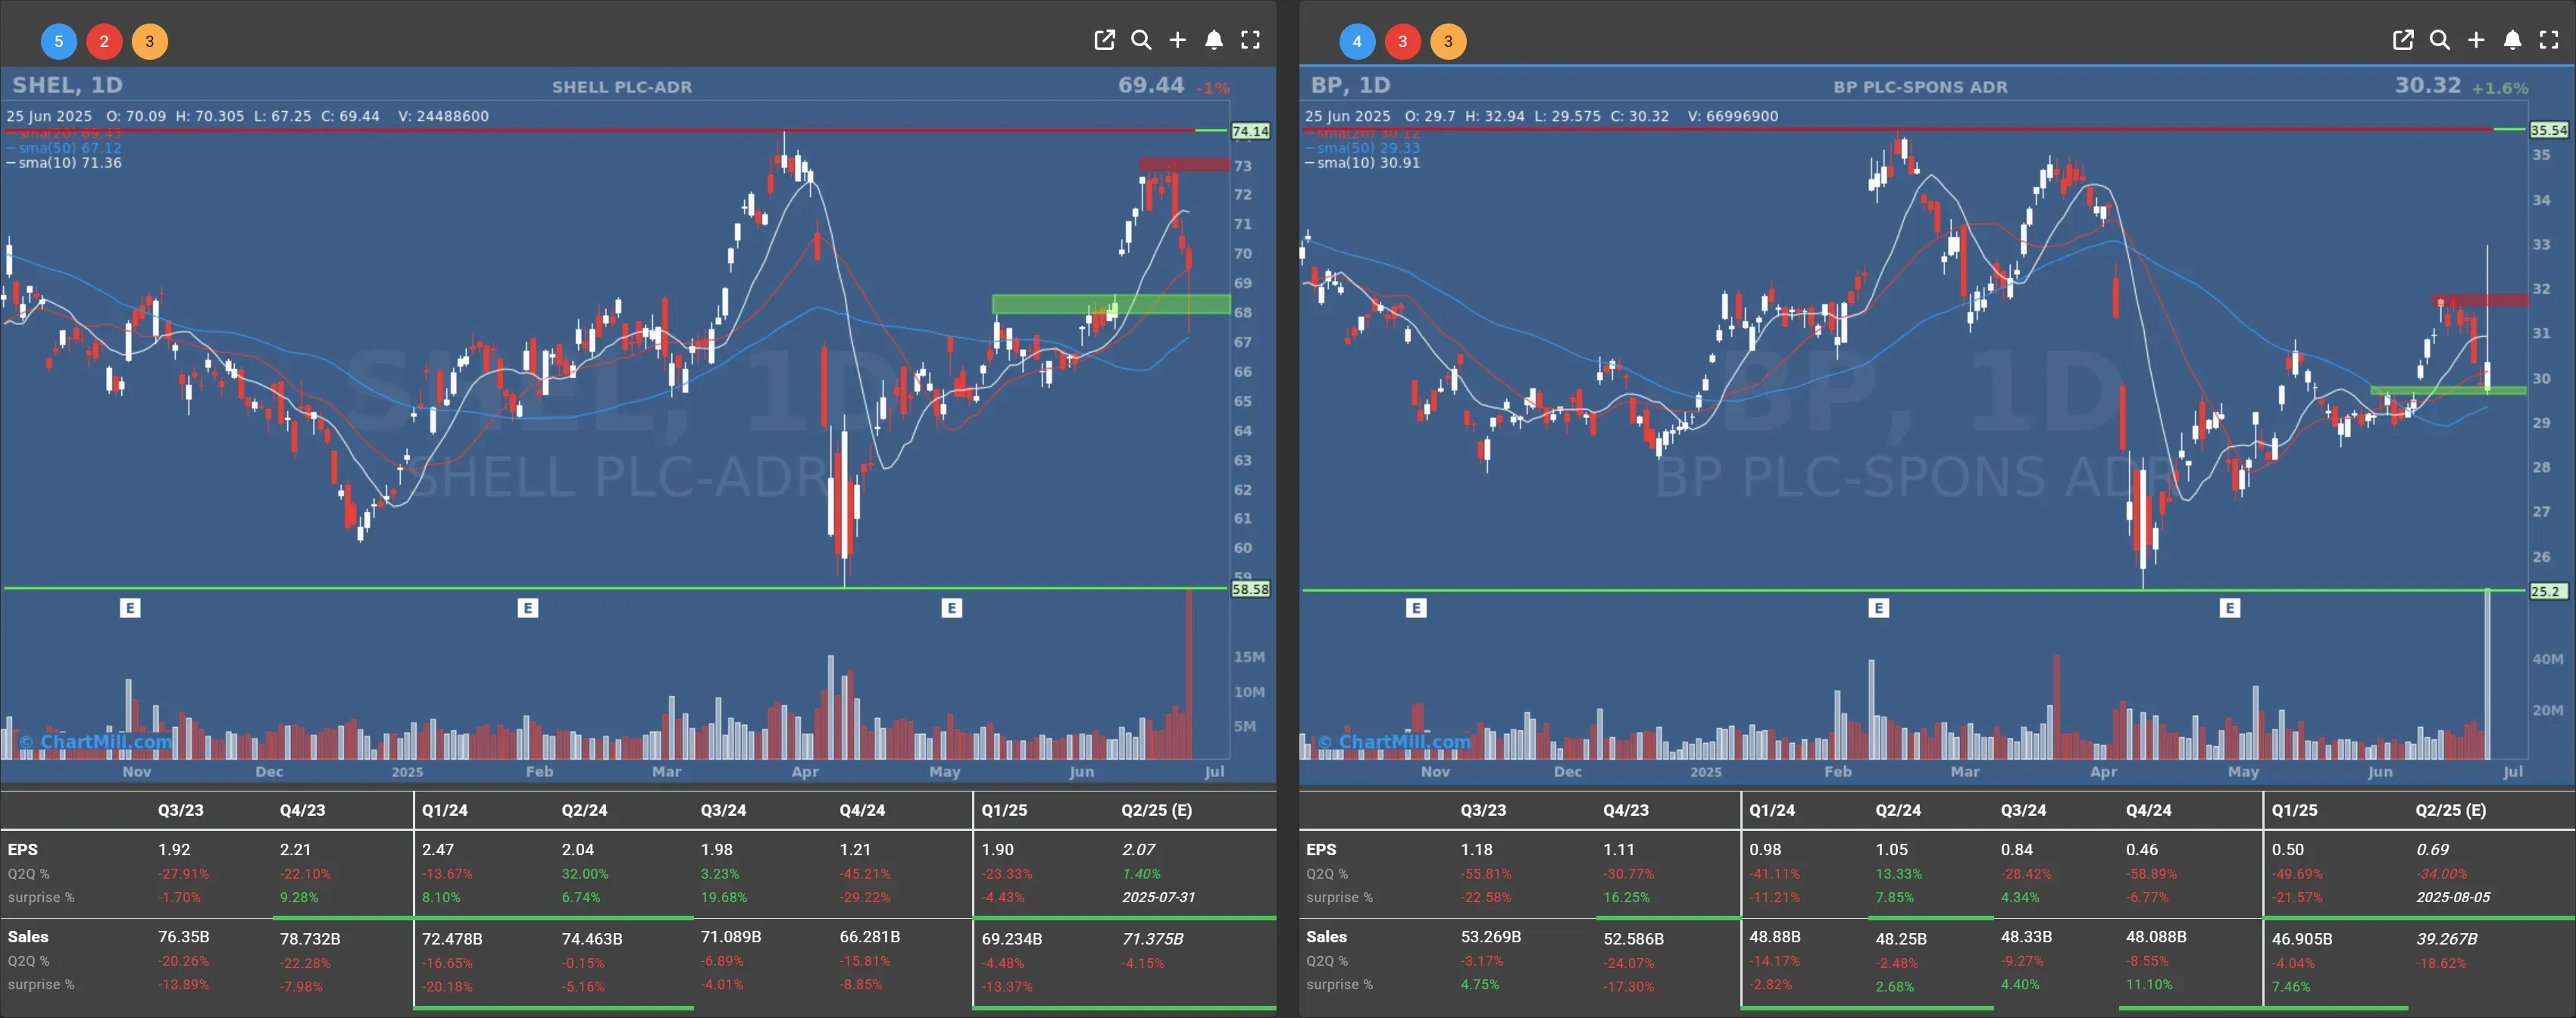Image resolution: width=2576 pixels, height=1018 pixels.
Task: Click the red resistance zone on BP chart
Action: click(x=2480, y=299)
